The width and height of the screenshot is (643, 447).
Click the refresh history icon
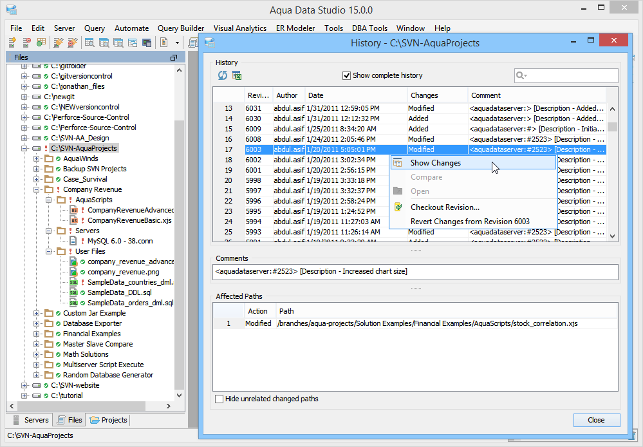click(223, 75)
